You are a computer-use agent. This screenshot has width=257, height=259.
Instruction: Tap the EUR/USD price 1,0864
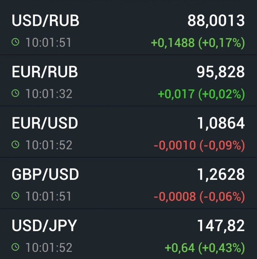pyautogui.click(x=221, y=123)
